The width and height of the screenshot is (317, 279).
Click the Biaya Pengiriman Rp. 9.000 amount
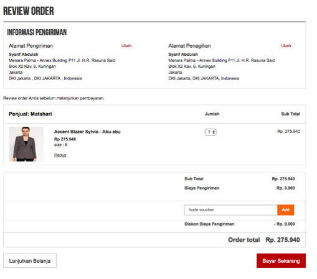(x=285, y=188)
